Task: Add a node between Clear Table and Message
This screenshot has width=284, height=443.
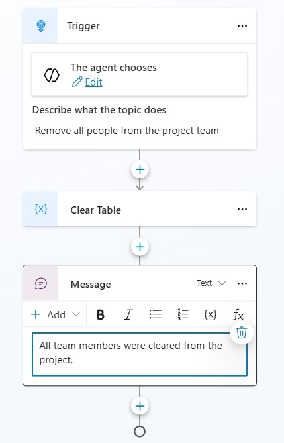Action: [140, 247]
